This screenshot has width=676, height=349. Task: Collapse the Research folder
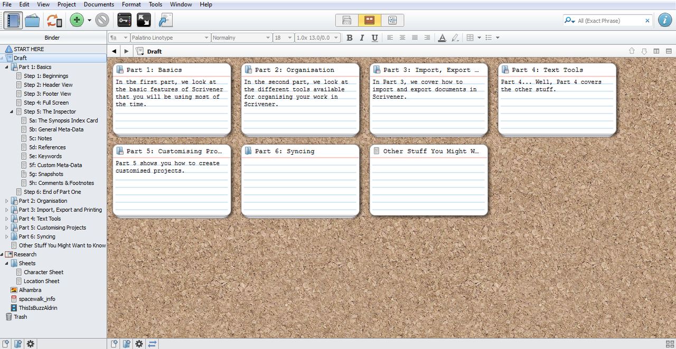coord(2,254)
